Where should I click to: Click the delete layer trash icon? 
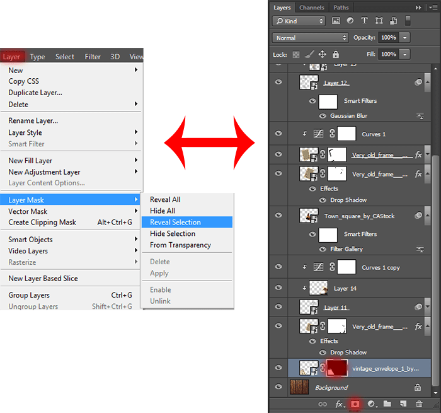click(419, 404)
